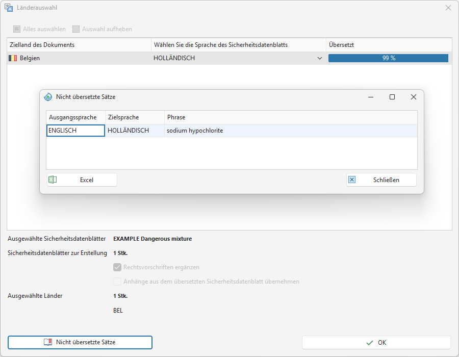The image size is (459, 357).
Task: Click the green checkmark on the OK button
Action: point(370,343)
